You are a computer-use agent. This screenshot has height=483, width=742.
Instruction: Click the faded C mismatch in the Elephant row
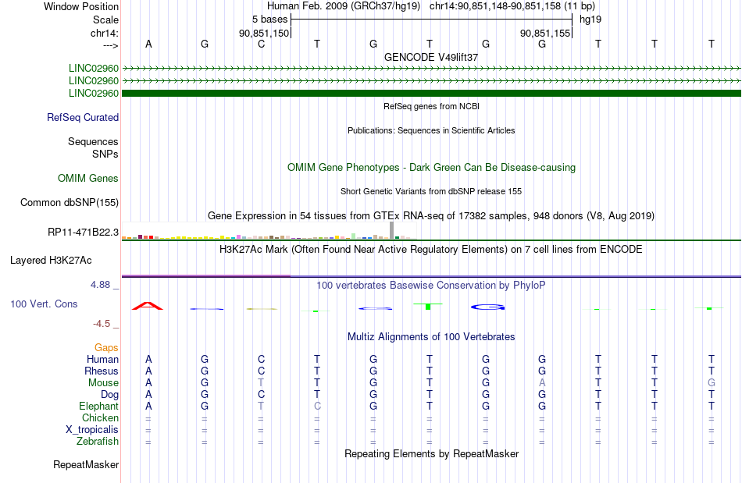pyautogui.click(x=317, y=406)
